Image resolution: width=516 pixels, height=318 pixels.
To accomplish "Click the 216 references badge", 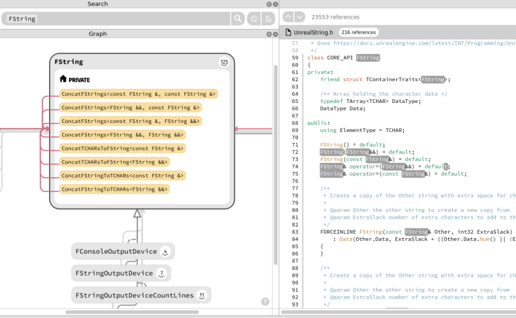I will [358, 32].
